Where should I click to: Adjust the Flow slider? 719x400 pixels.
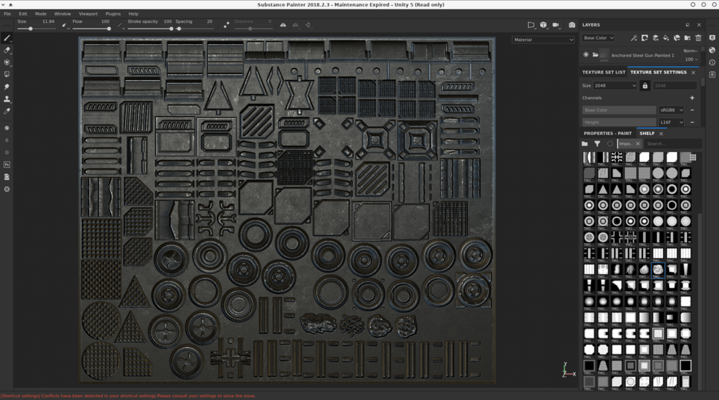[92, 29]
